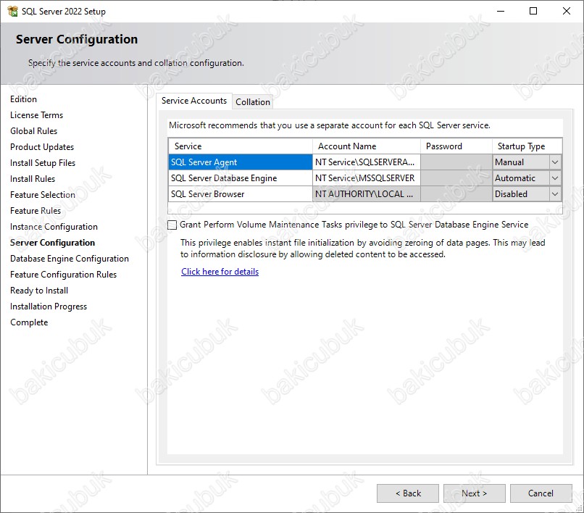Image resolution: width=584 pixels, height=513 pixels.
Task: Click the Account Name column header
Action: click(x=365, y=146)
